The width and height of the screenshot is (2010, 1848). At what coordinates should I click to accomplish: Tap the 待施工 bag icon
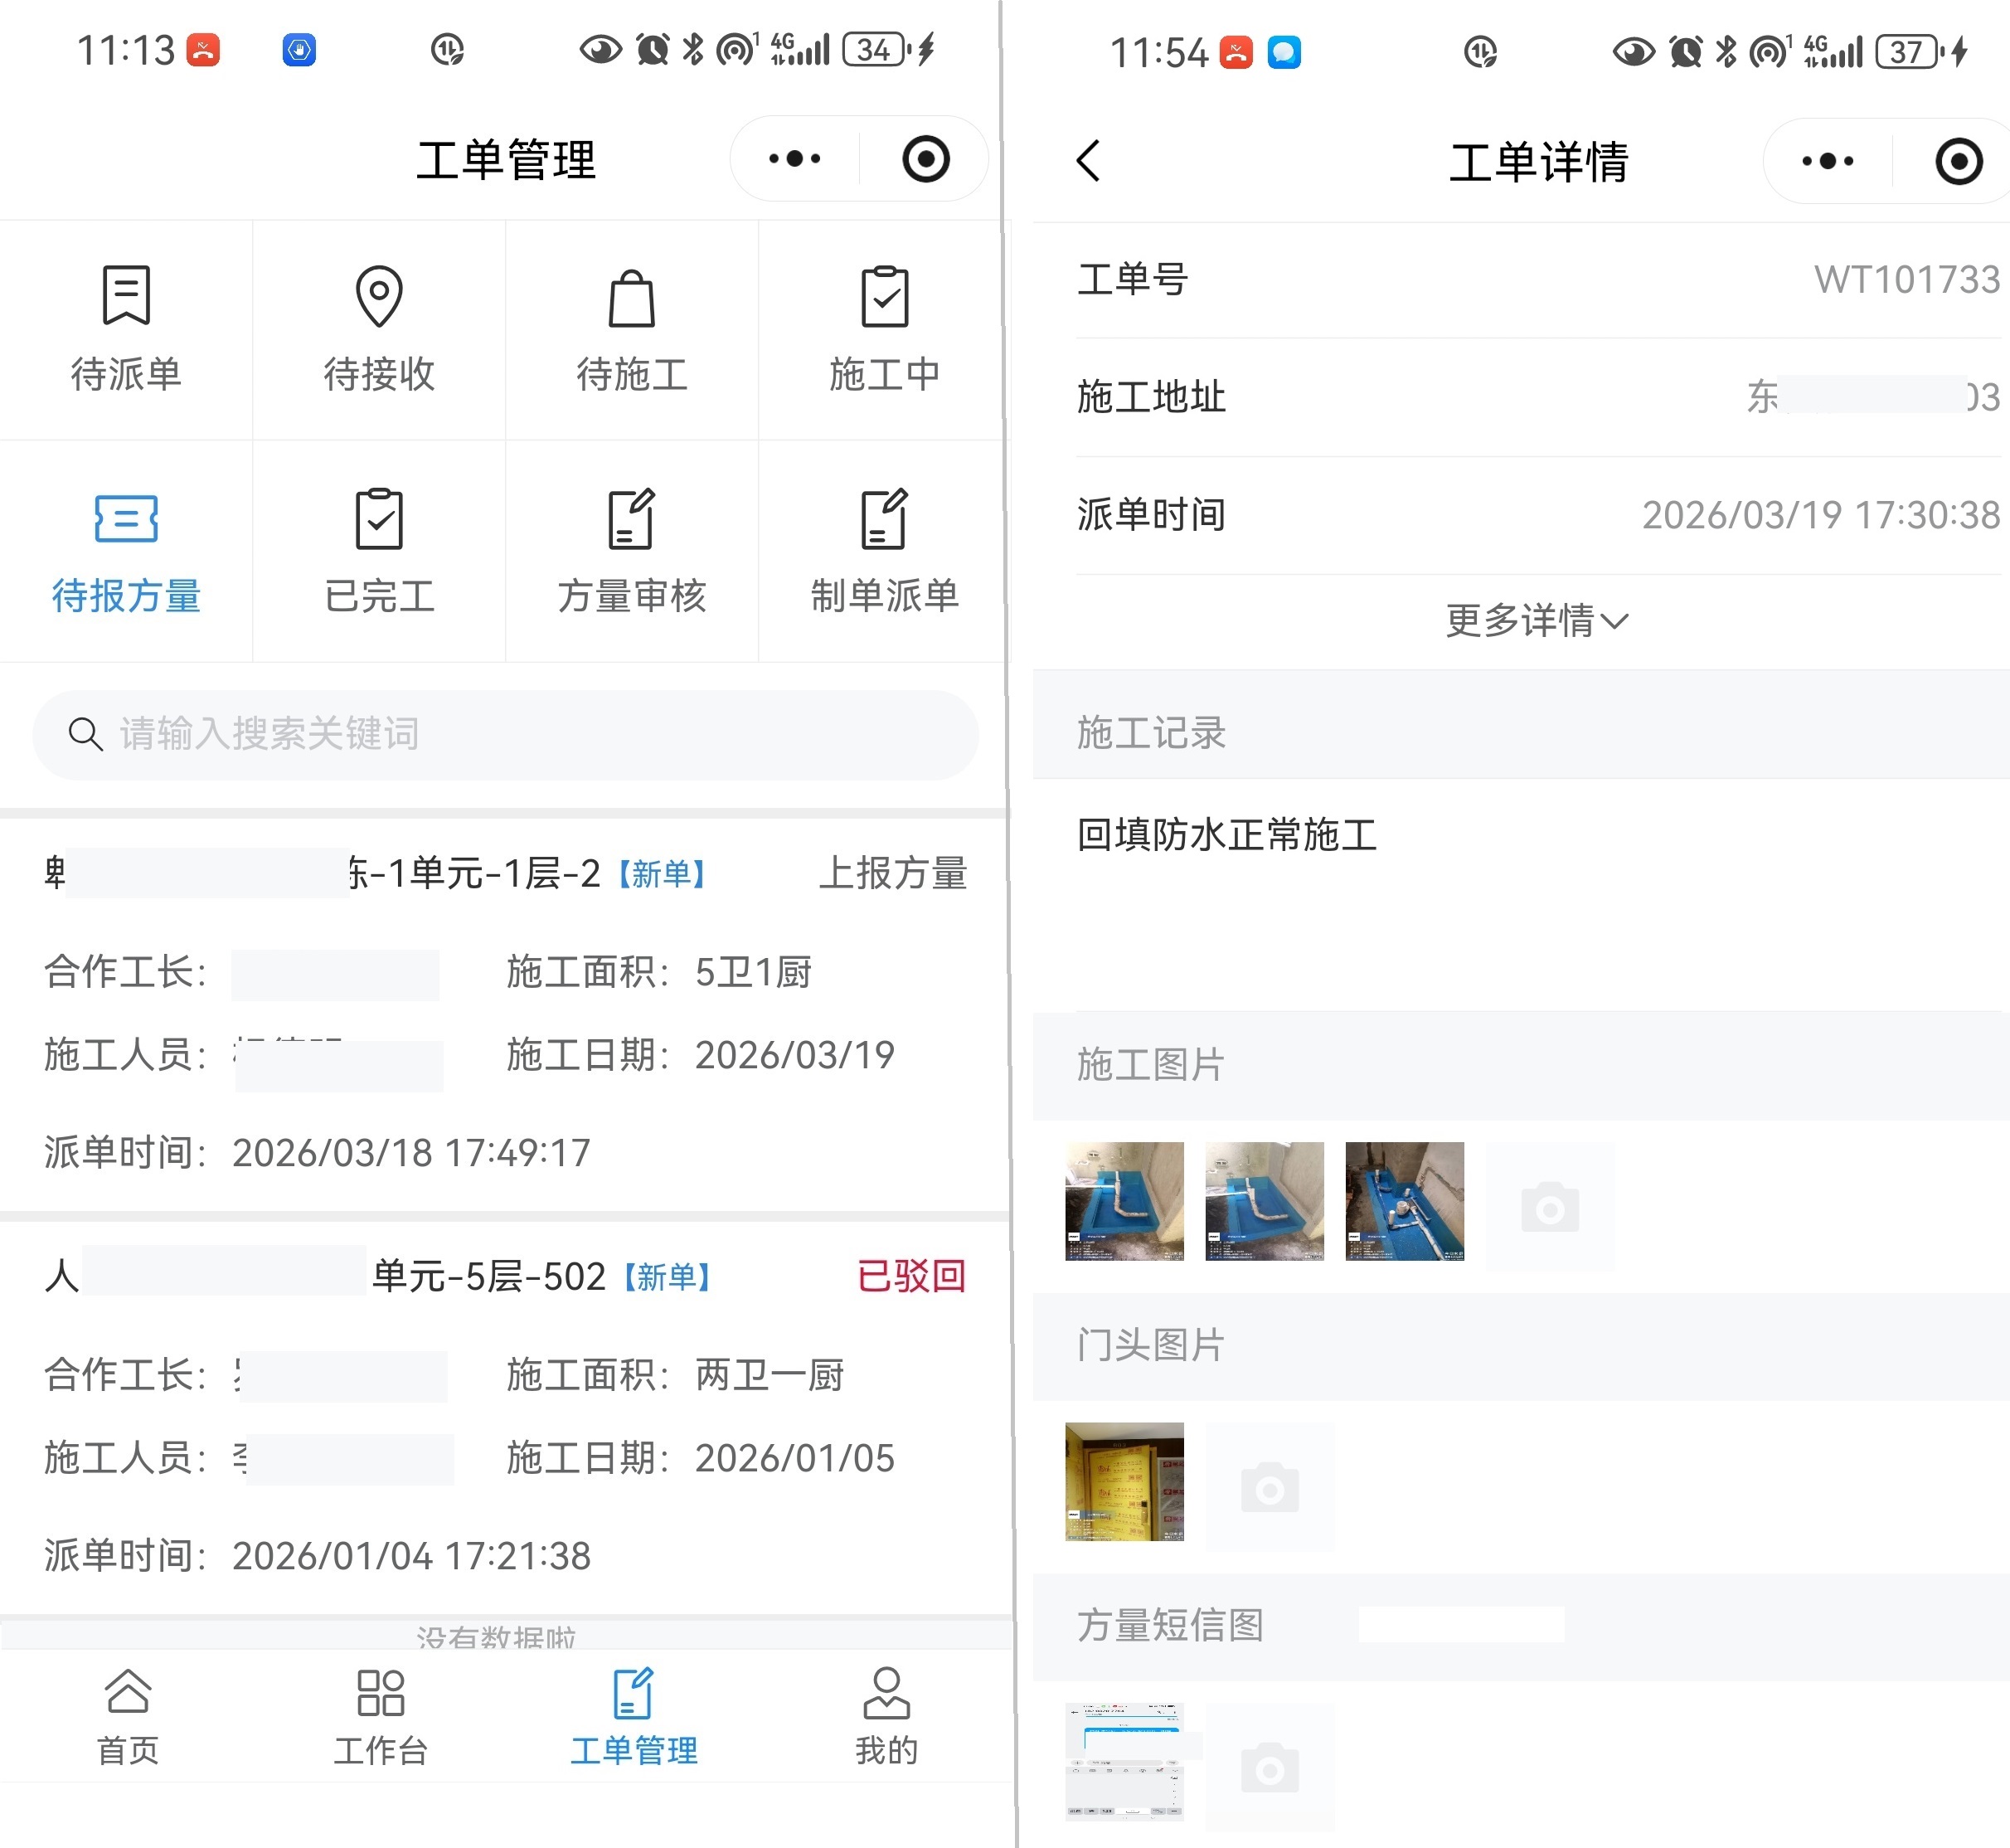click(632, 299)
